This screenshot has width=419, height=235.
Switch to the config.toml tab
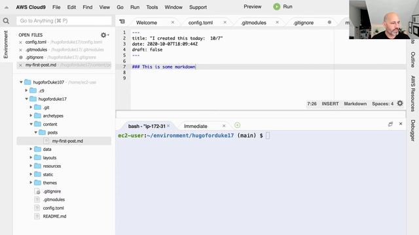point(200,23)
